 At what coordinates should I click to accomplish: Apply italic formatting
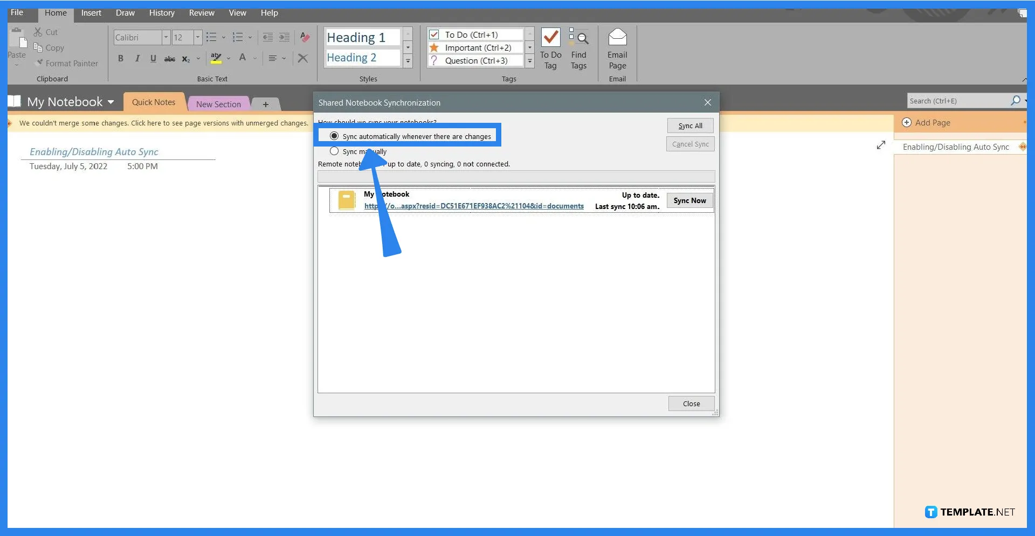click(137, 58)
